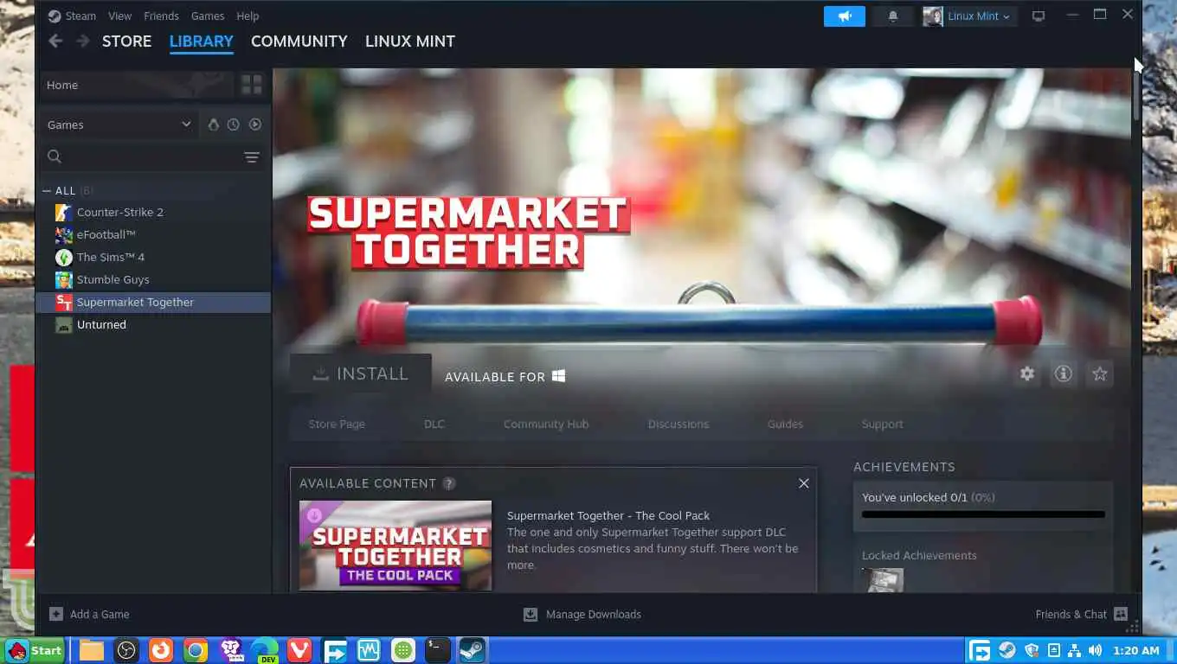1177x664 pixels.
Task: Select Counter-Strike 2 in the library
Action: pyautogui.click(x=153, y=212)
